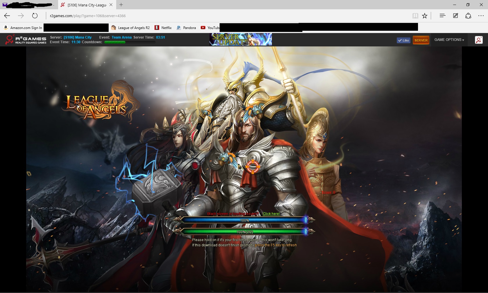Click the browser back arrow
Viewport: 488px width, 293px height.
pyautogui.click(x=7, y=16)
